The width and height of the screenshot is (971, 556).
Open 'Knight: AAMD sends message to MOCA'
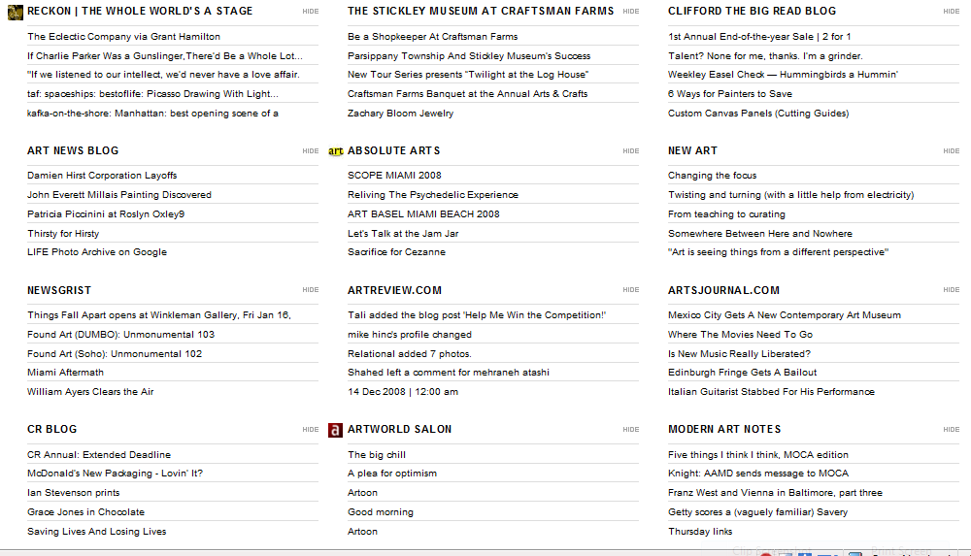click(758, 473)
